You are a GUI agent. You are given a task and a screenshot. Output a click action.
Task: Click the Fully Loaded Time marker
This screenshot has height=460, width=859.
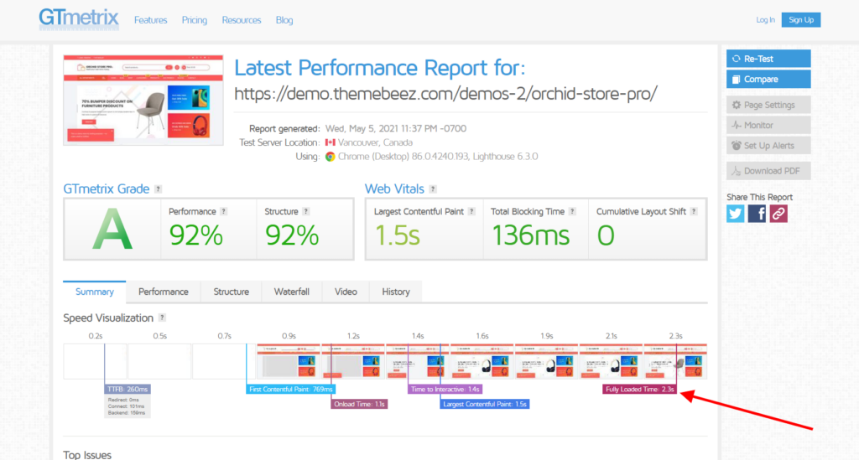640,390
